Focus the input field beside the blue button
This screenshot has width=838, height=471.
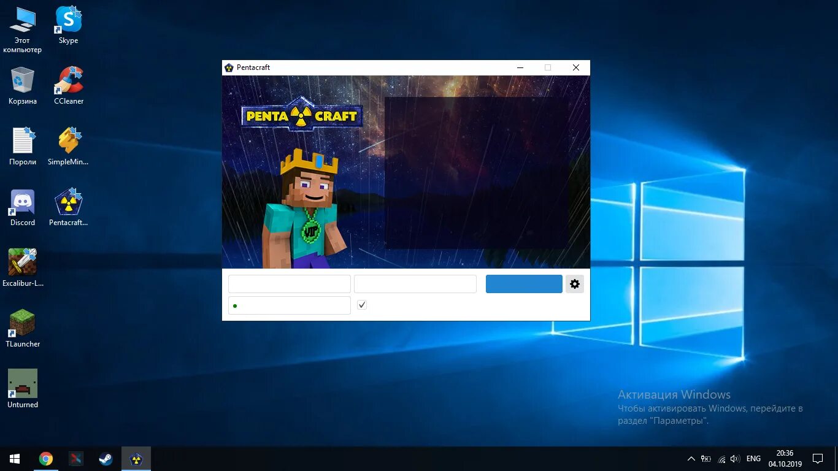415,284
